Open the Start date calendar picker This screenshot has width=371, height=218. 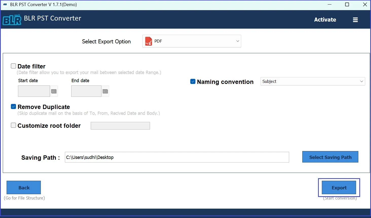click(54, 91)
